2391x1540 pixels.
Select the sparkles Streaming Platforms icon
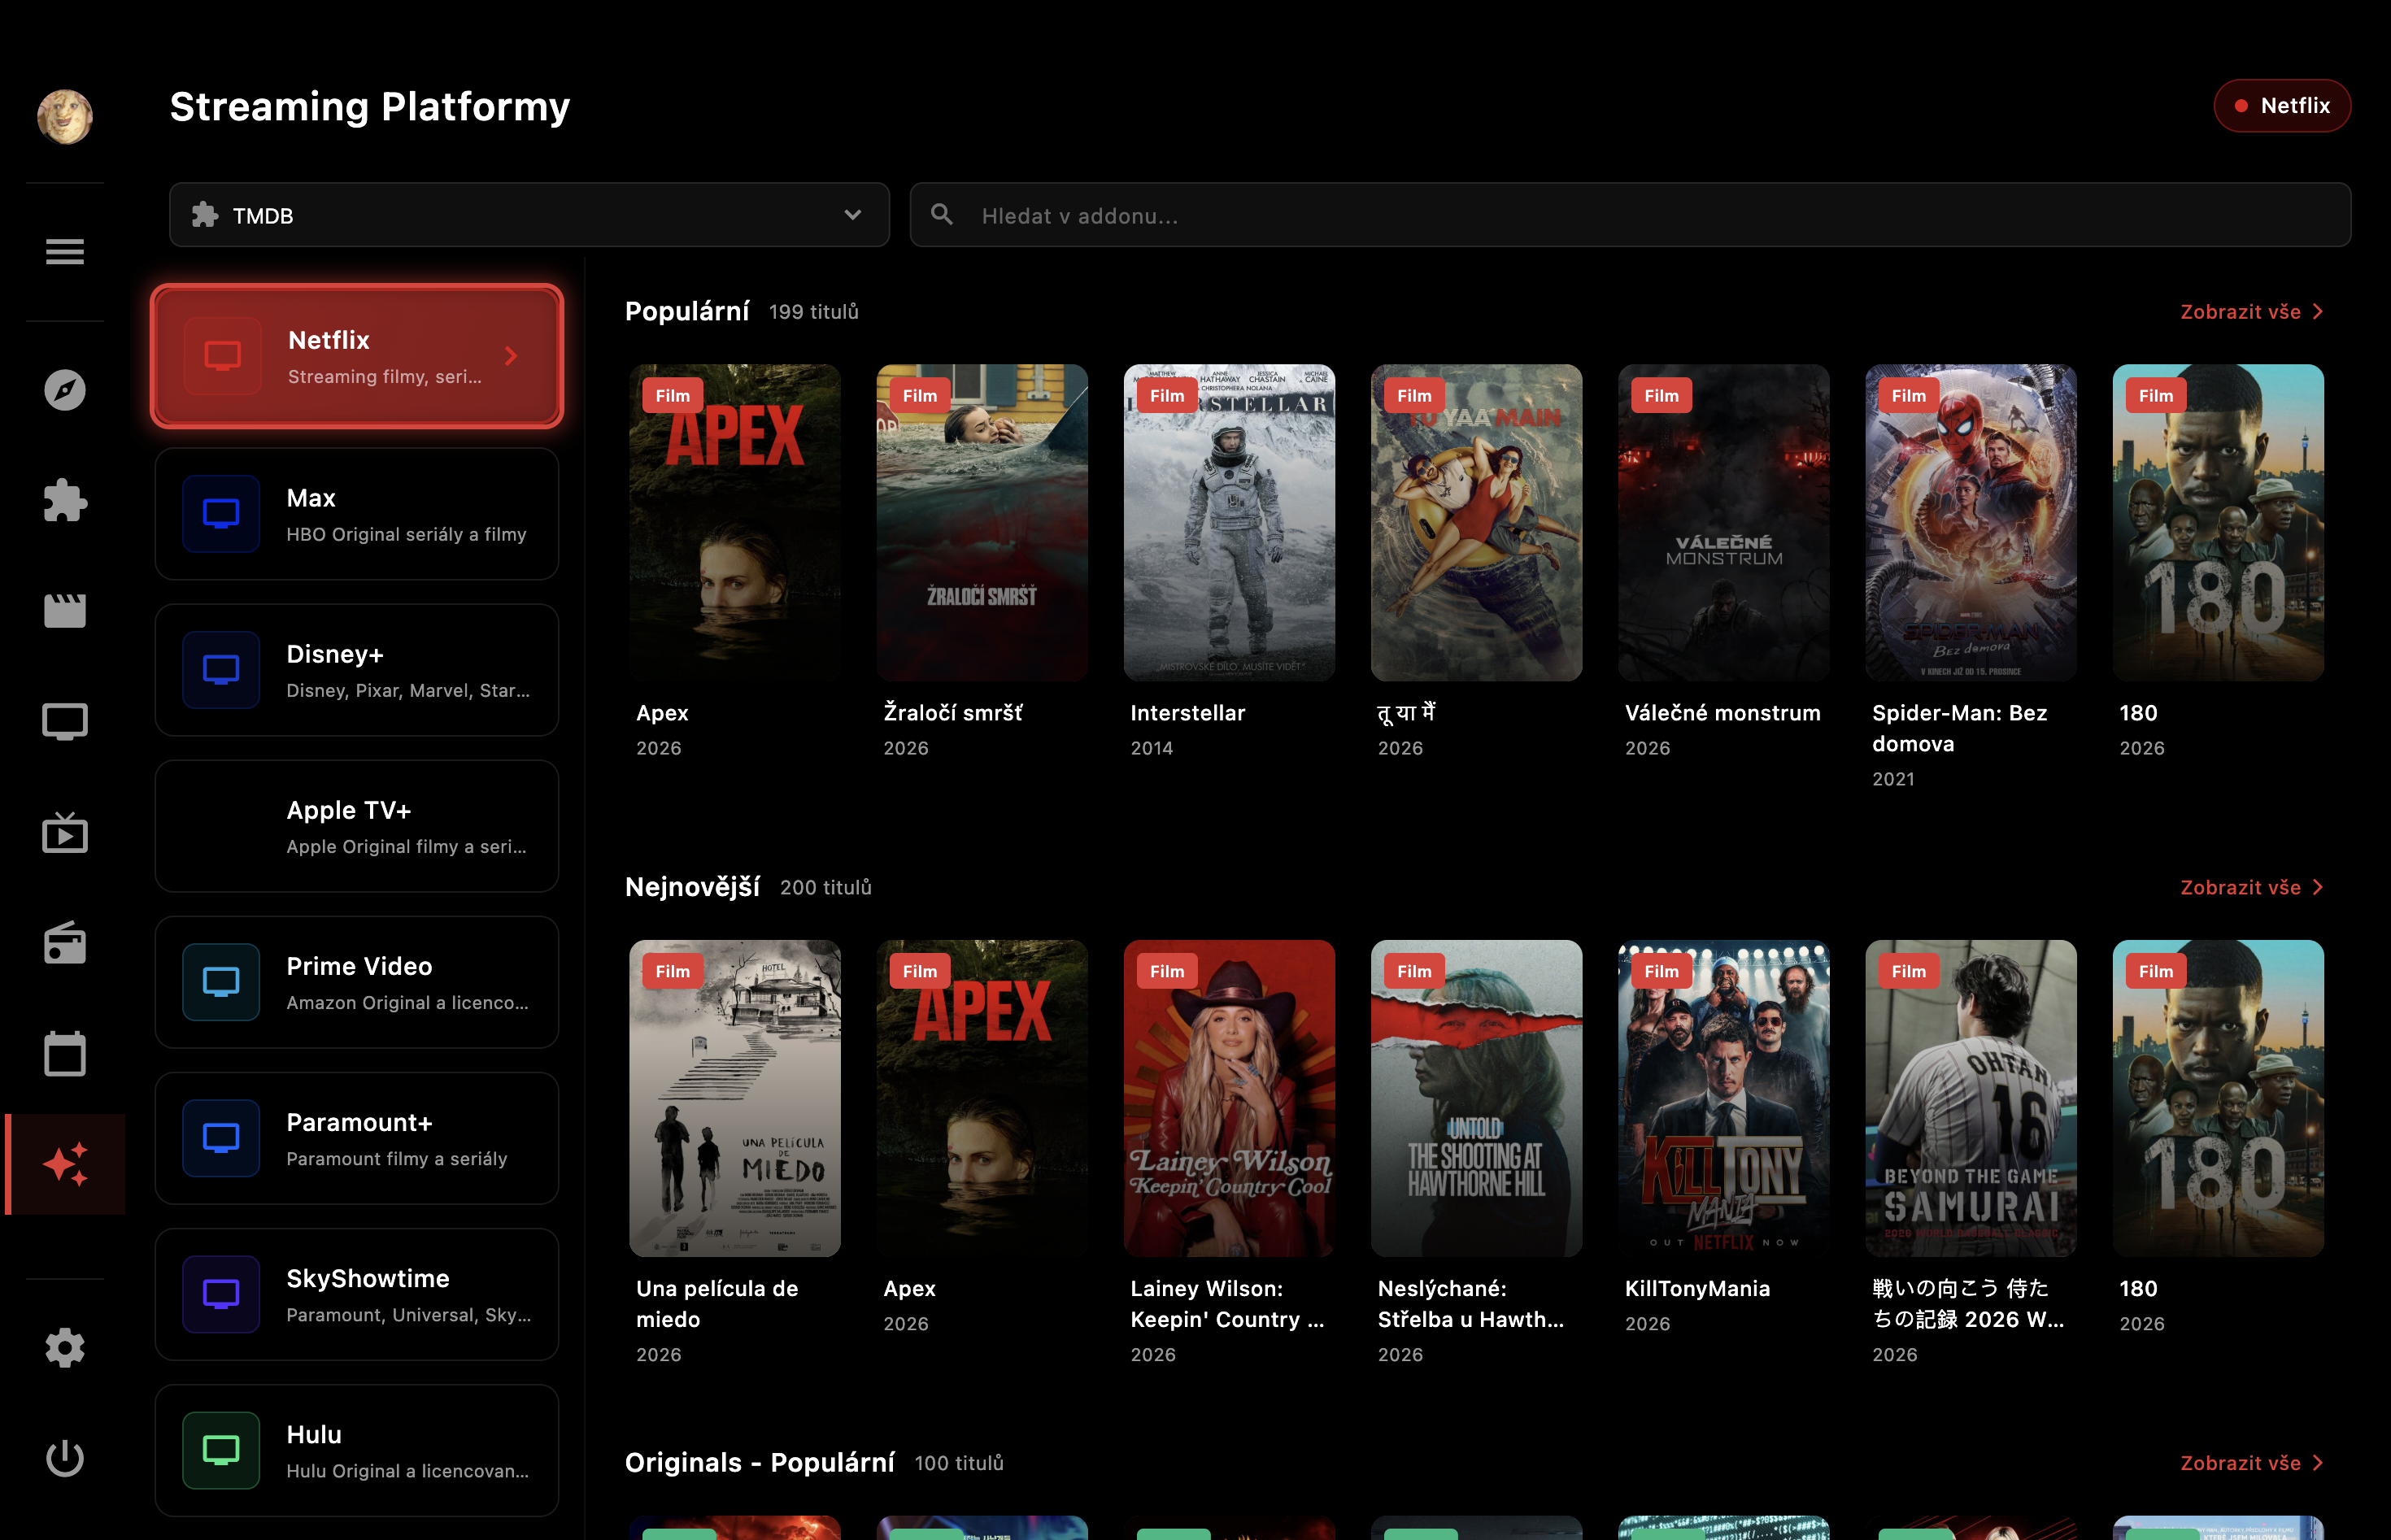[65, 1164]
